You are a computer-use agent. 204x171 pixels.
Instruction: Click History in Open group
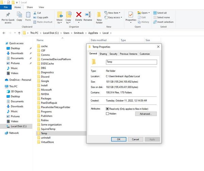(x=143, y=22)
